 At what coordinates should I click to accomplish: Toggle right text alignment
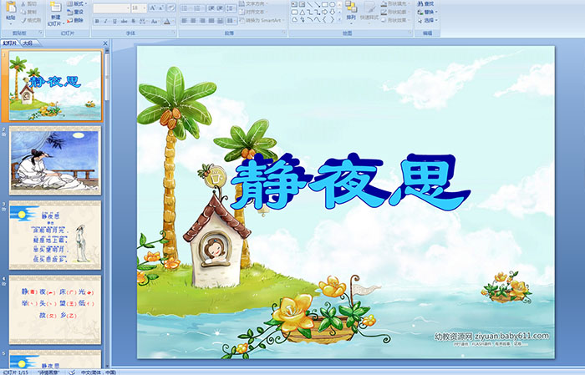tap(202, 21)
